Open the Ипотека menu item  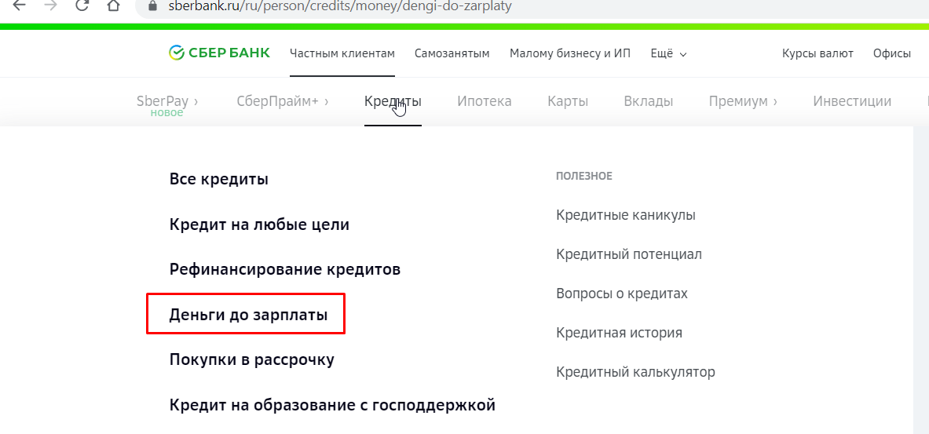(x=484, y=101)
